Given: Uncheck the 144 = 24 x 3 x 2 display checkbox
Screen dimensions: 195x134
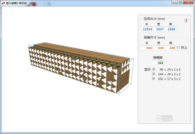Looking at the screenshot, I should point(154,74).
